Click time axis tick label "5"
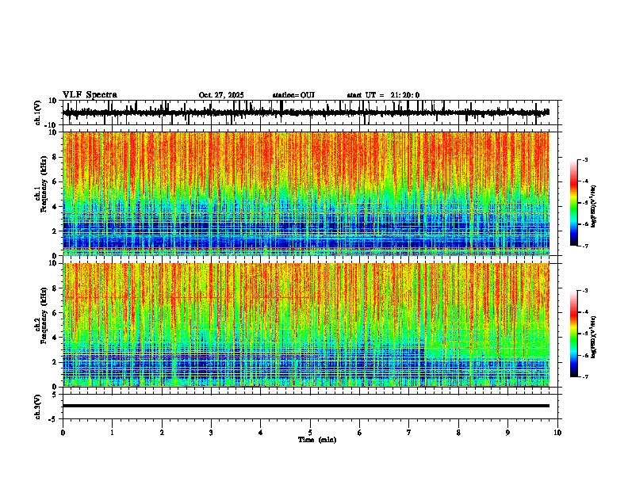This screenshot has height=485, width=628. tap(310, 433)
